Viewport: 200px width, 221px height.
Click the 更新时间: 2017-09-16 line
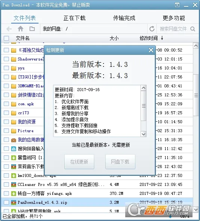coord(77,90)
